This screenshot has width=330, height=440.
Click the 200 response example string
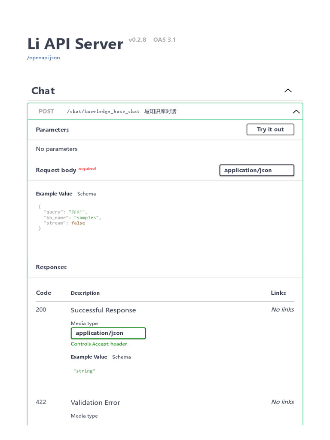click(x=84, y=371)
